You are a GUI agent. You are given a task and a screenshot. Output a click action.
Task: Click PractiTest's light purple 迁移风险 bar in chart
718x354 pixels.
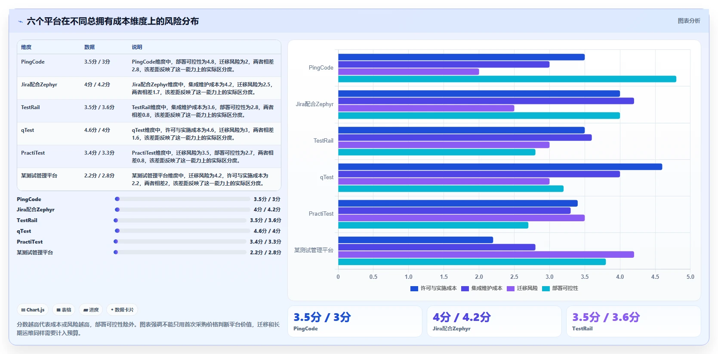pyautogui.click(x=462, y=218)
